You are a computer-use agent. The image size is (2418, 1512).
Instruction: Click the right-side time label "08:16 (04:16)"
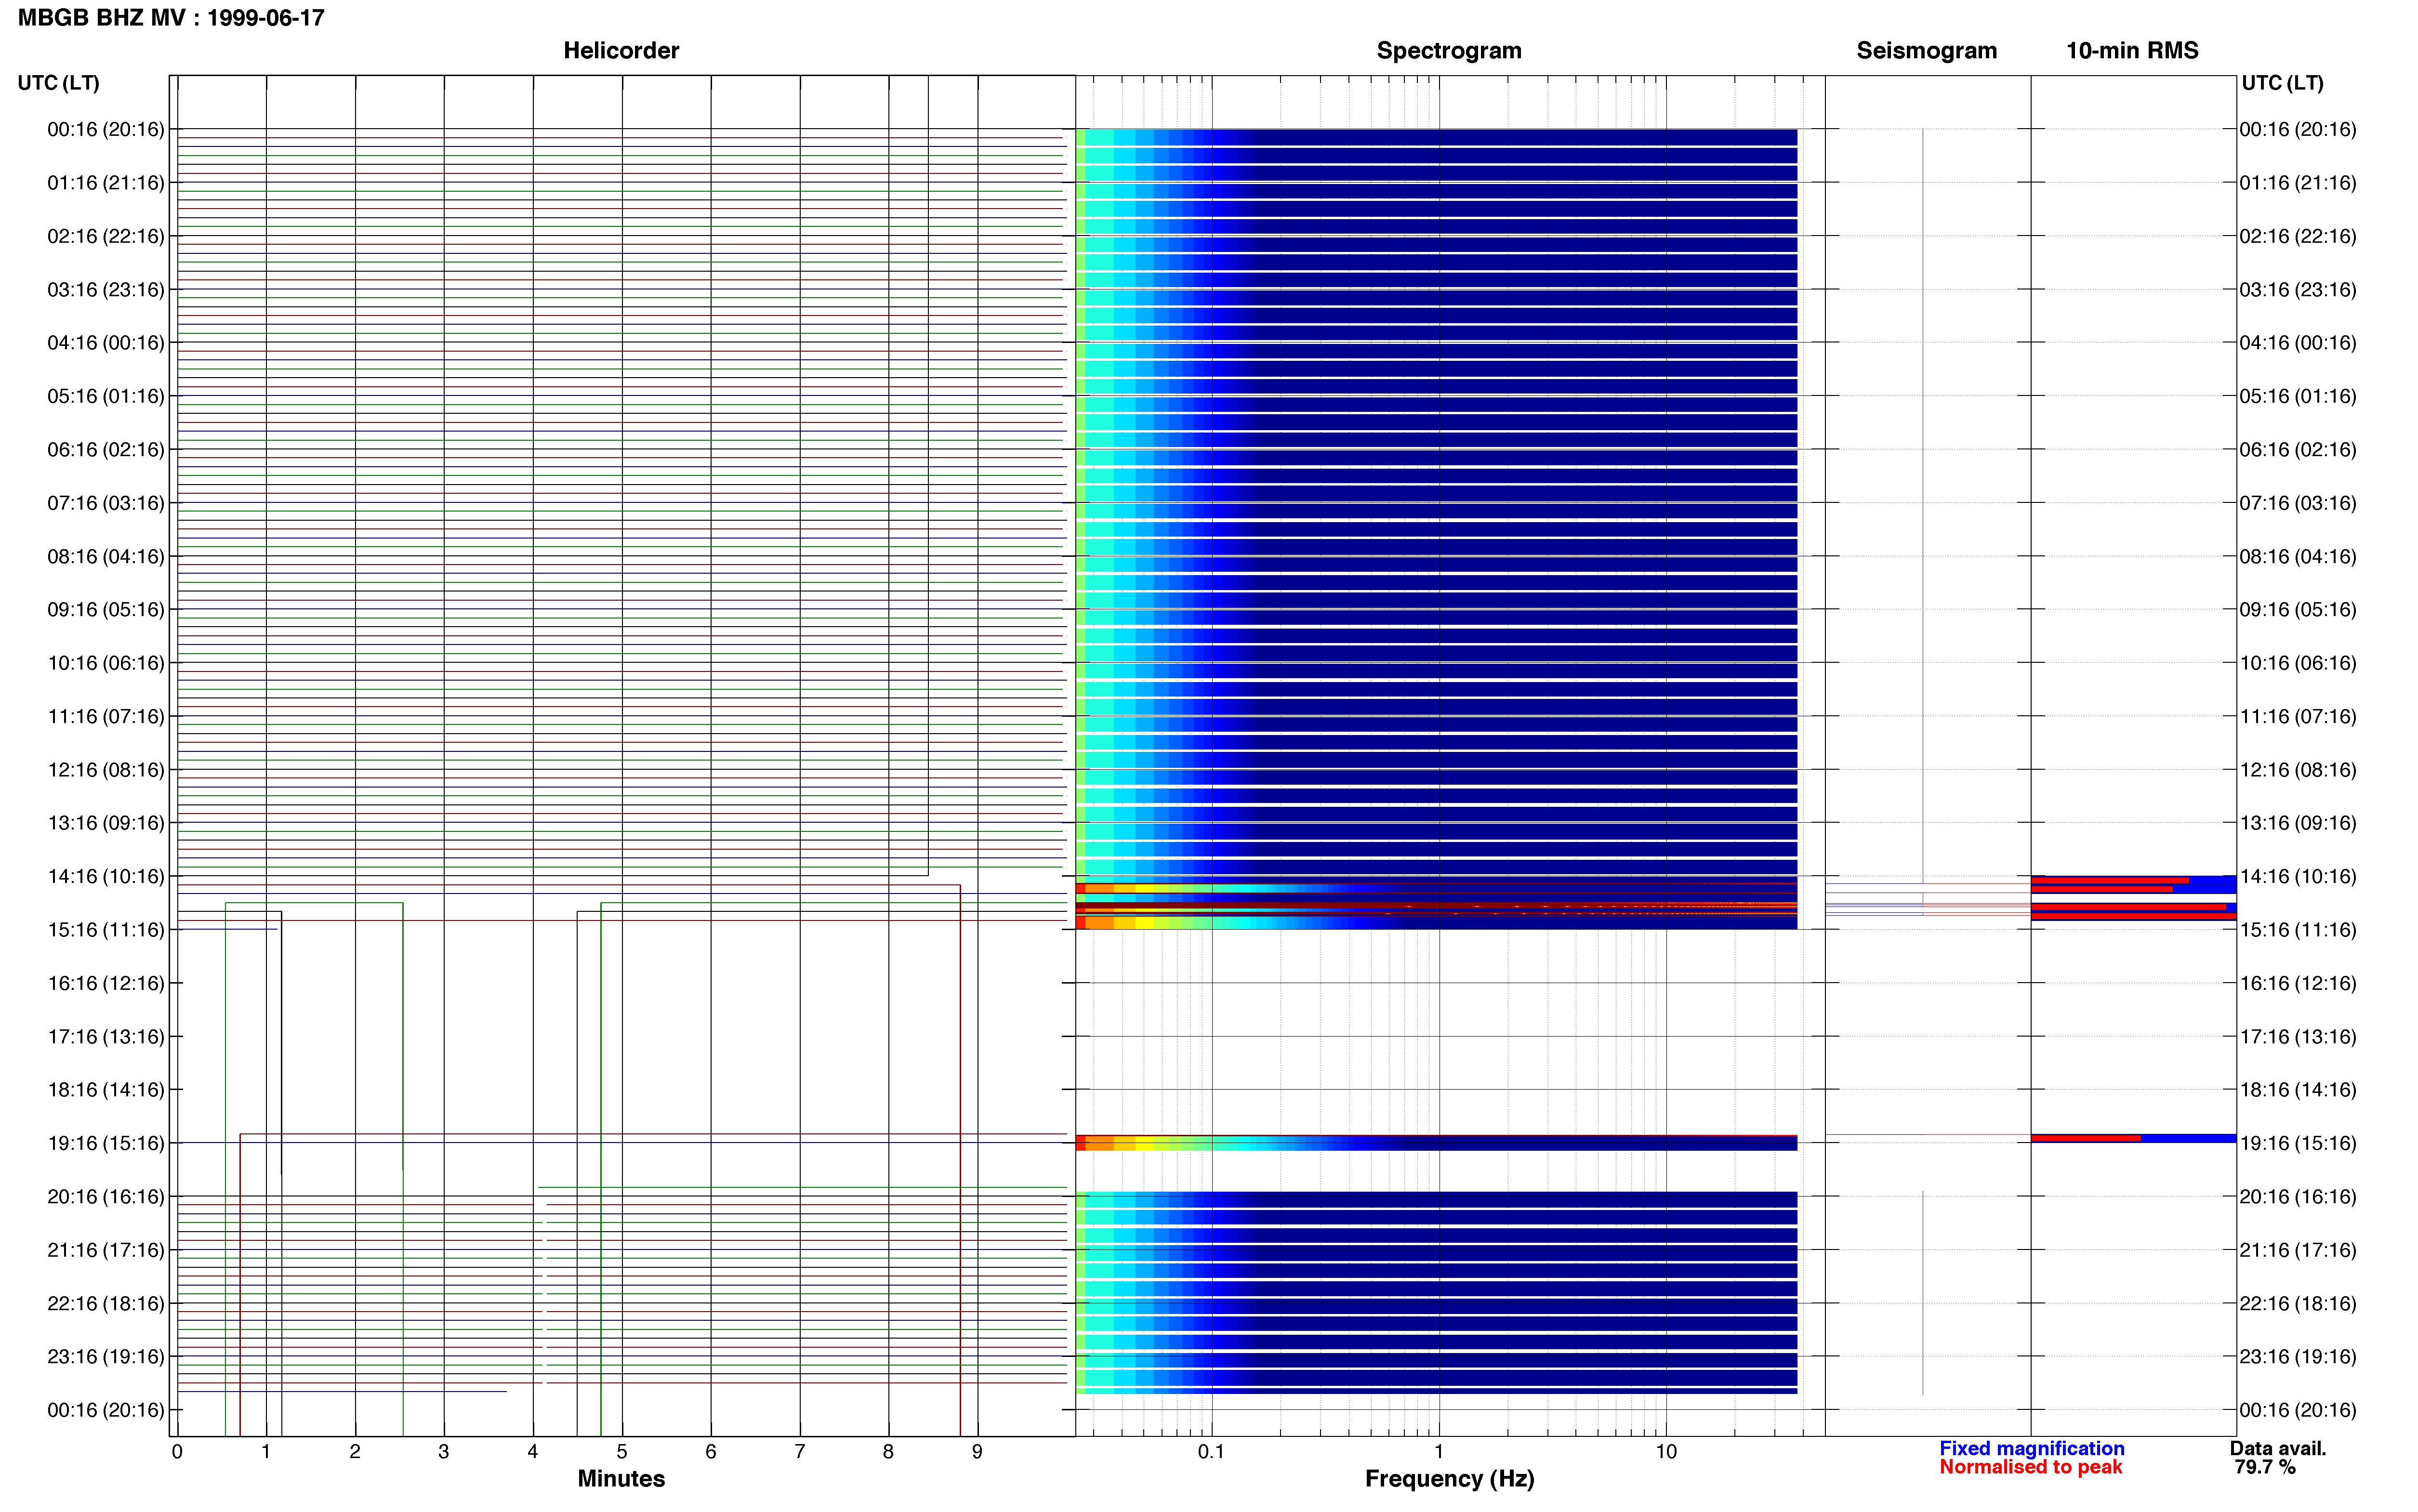click(2298, 556)
